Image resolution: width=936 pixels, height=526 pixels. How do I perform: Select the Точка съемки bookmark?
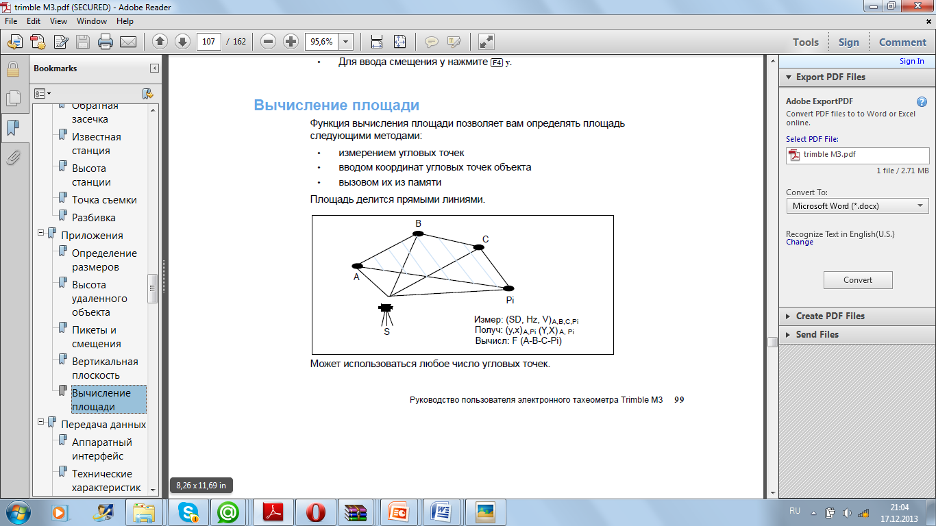[x=104, y=200]
